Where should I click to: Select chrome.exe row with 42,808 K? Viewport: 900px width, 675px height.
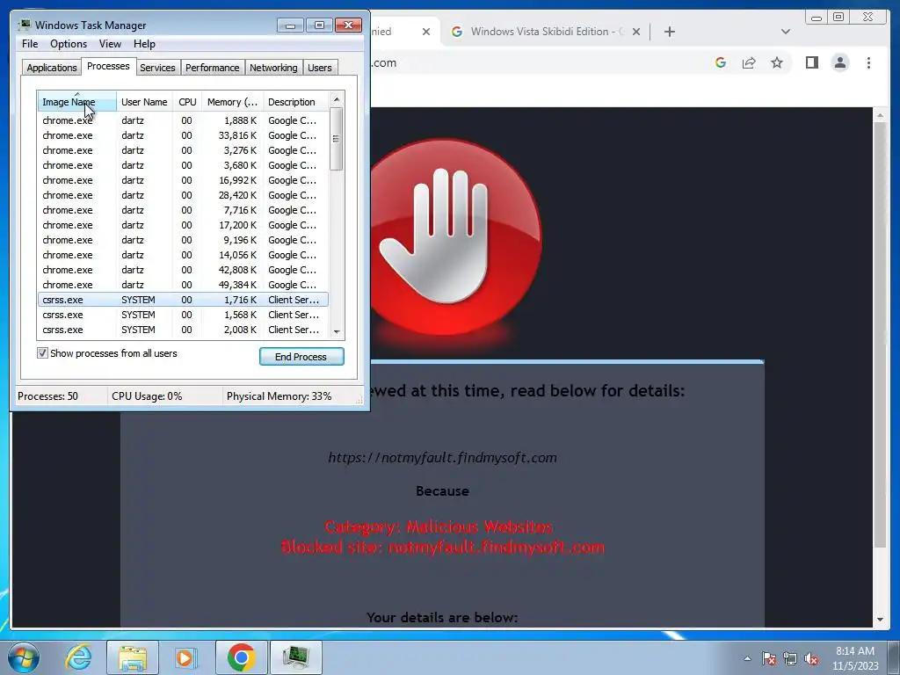pos(183,270)
